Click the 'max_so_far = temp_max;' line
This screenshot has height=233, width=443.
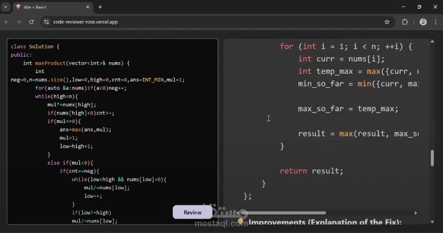(x=348, y=109)
